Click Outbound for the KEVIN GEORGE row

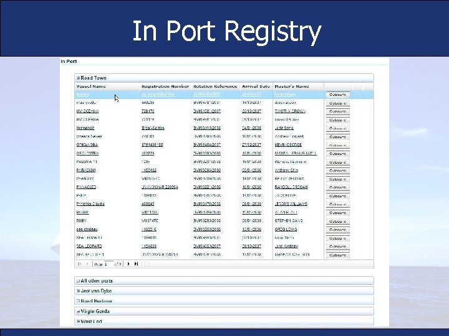pos(338,145)
